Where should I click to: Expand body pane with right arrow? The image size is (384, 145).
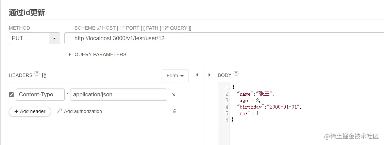coord(210,75)
